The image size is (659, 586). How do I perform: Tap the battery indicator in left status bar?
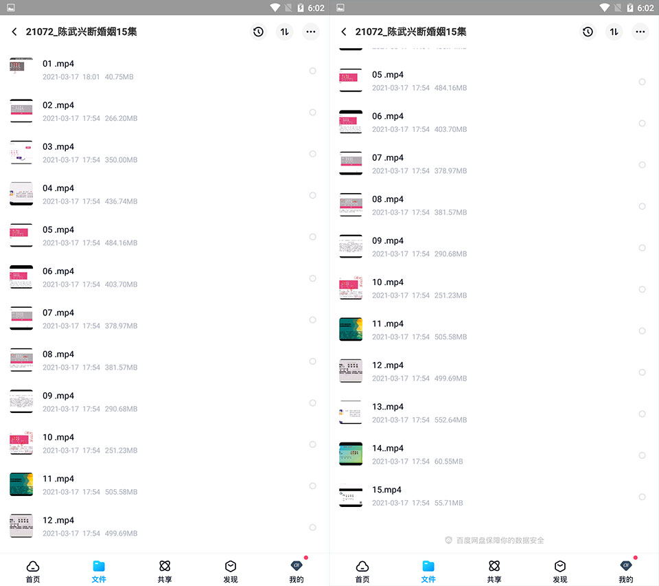tap(301, 8)
